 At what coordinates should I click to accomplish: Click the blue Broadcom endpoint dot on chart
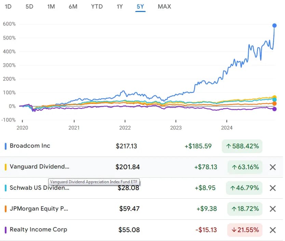(x=274, y=26)
